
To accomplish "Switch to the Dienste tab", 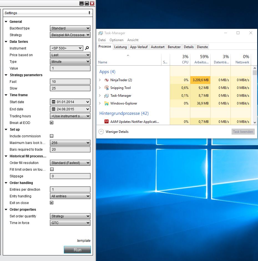I will (x=202, y=47).
